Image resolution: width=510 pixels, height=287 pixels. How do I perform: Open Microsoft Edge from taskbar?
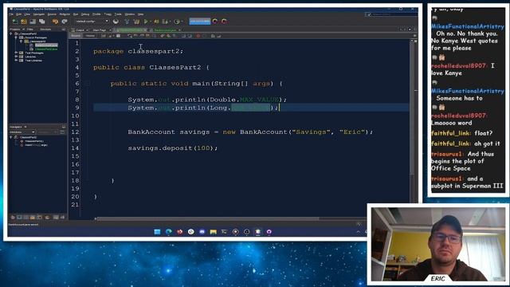tap(168, 232)
